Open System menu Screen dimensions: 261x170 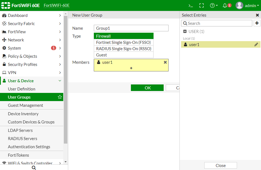click(32, 48)
